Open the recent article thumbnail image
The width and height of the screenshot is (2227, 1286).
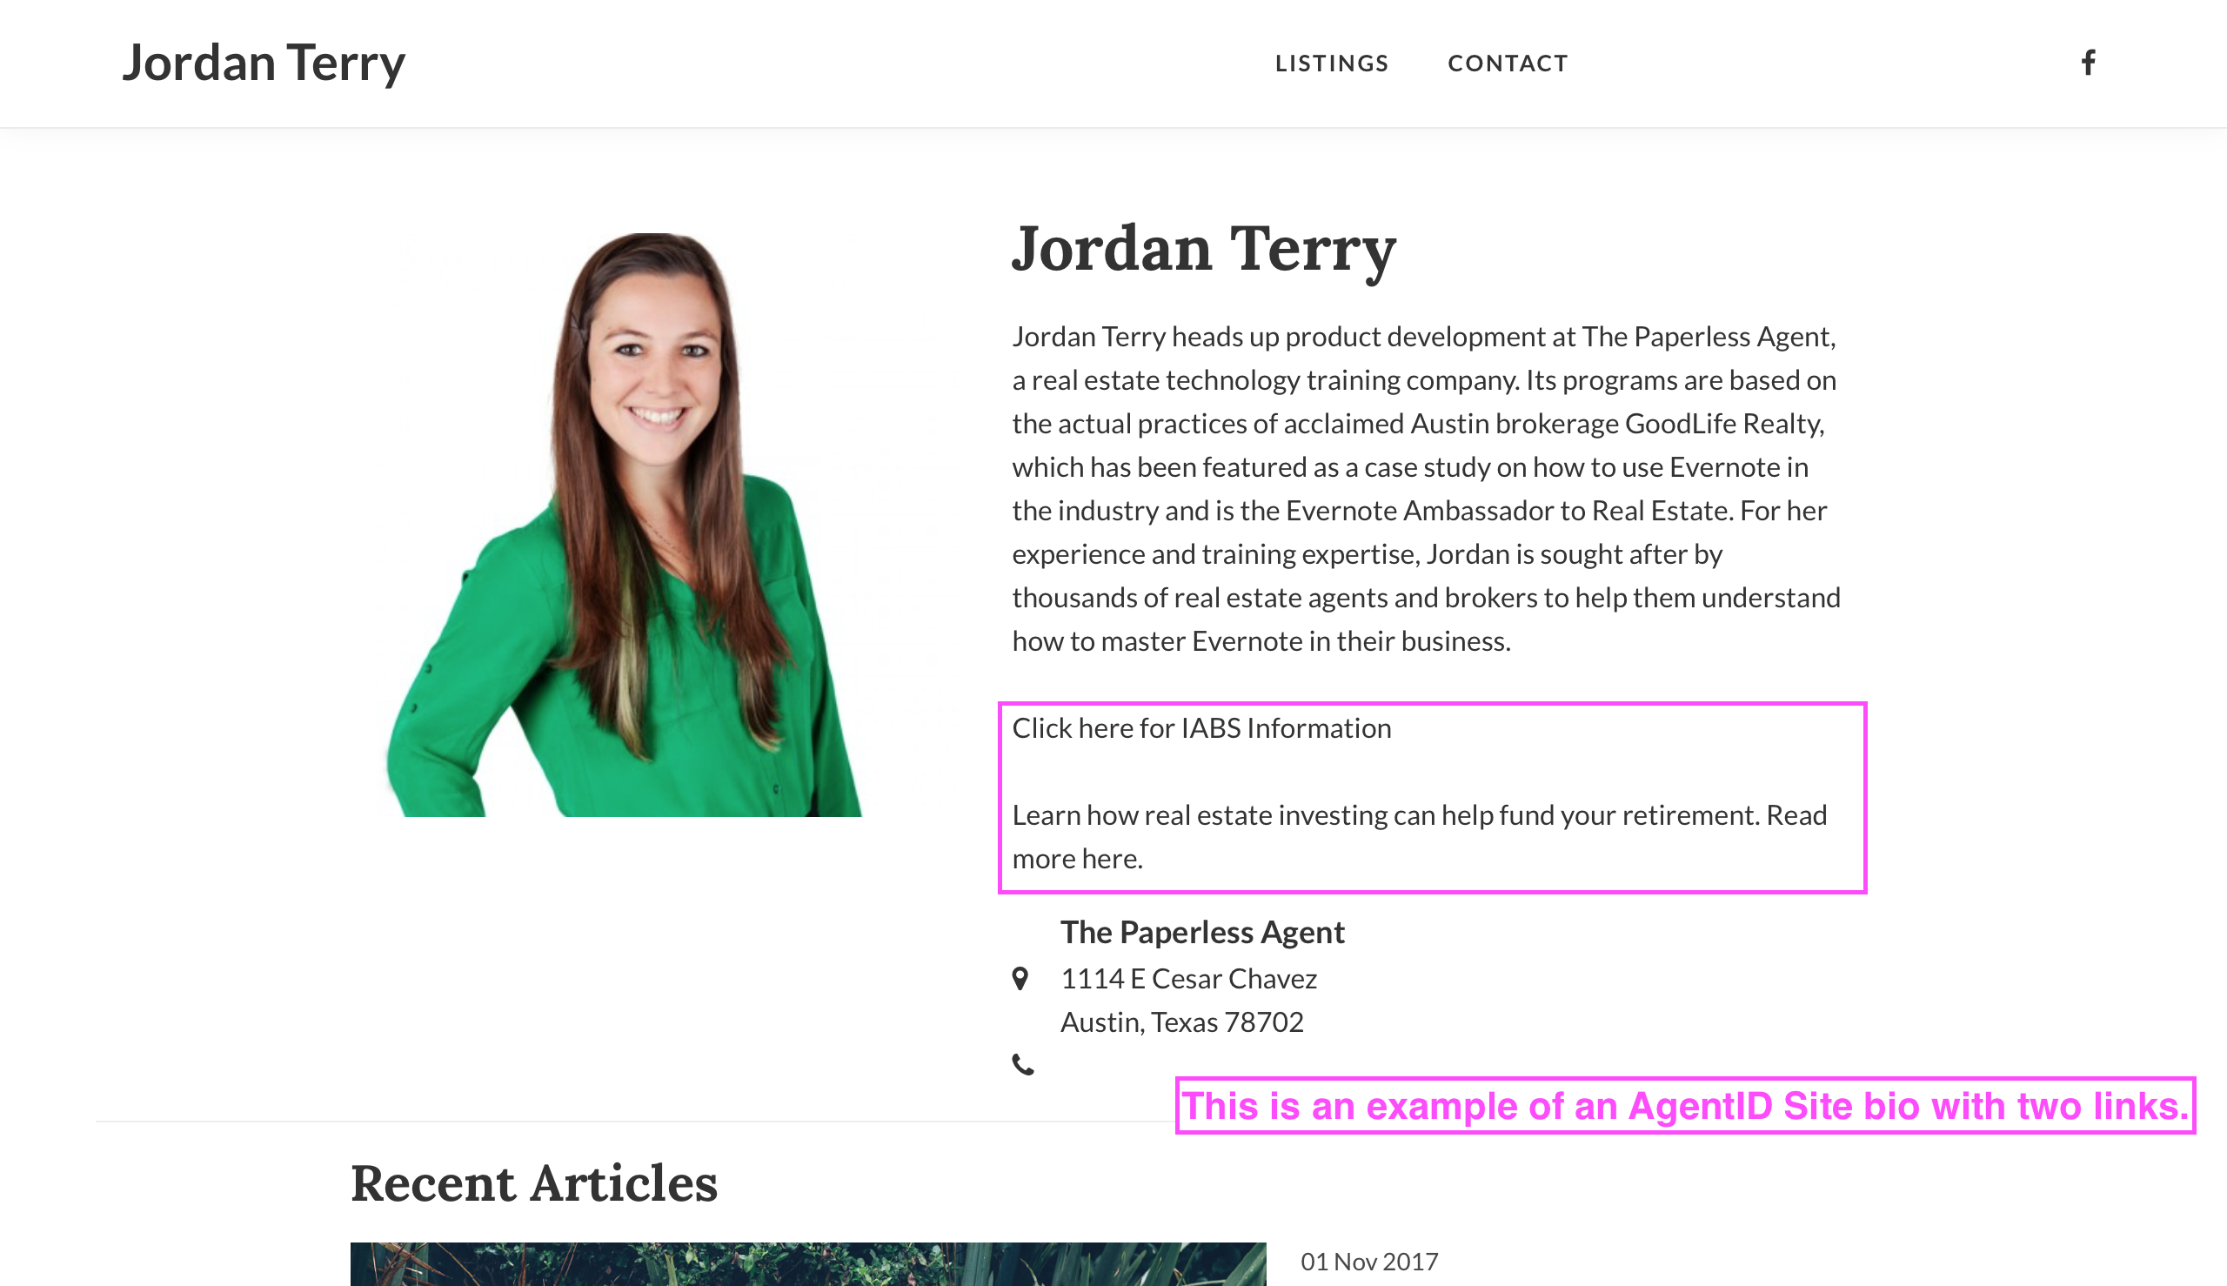(807, 1264)
